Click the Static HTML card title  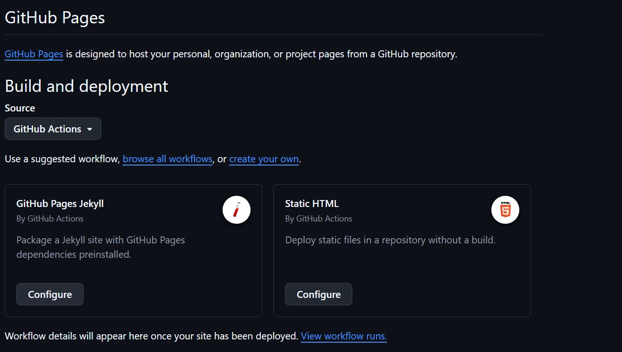(x=312, y=204)
